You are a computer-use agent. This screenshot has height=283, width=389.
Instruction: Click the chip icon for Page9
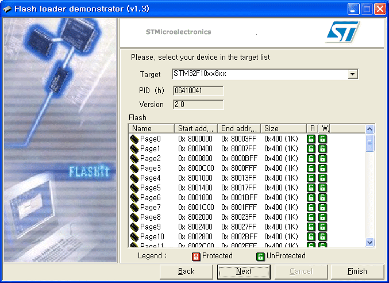pos(134,227)
